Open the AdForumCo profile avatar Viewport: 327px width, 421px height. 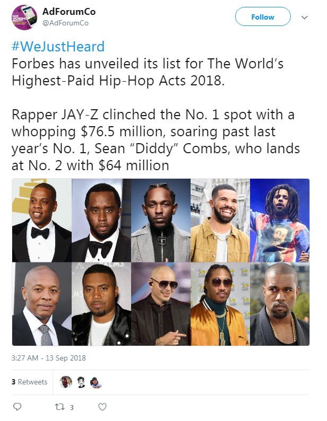pyautogui.click(x=24, y=17)
